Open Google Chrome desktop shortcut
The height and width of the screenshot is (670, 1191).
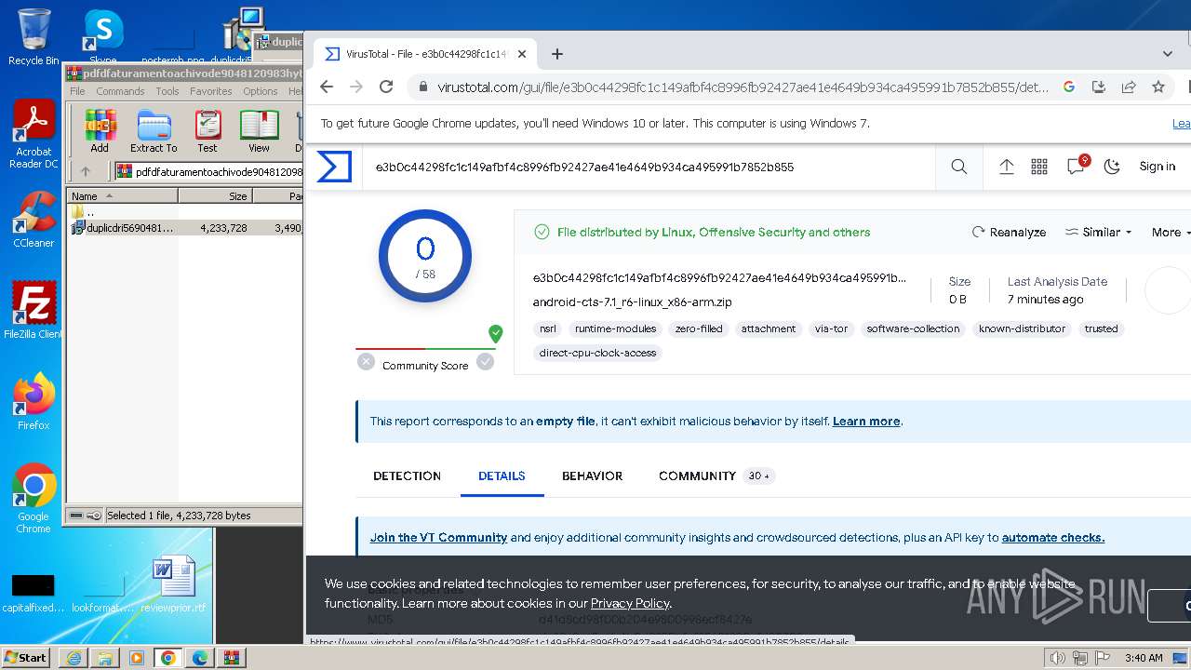33,499
